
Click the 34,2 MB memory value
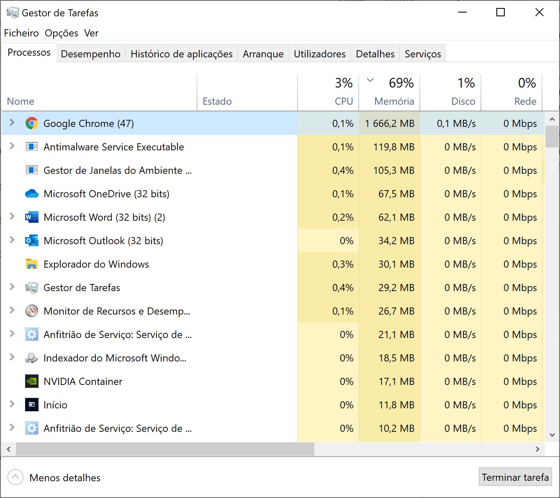(x=396, y=241)
